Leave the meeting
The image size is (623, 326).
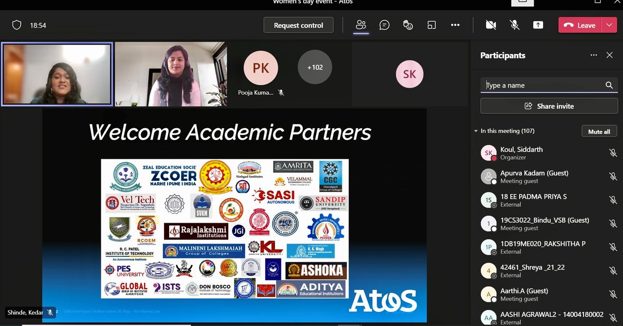coord(580,25)
